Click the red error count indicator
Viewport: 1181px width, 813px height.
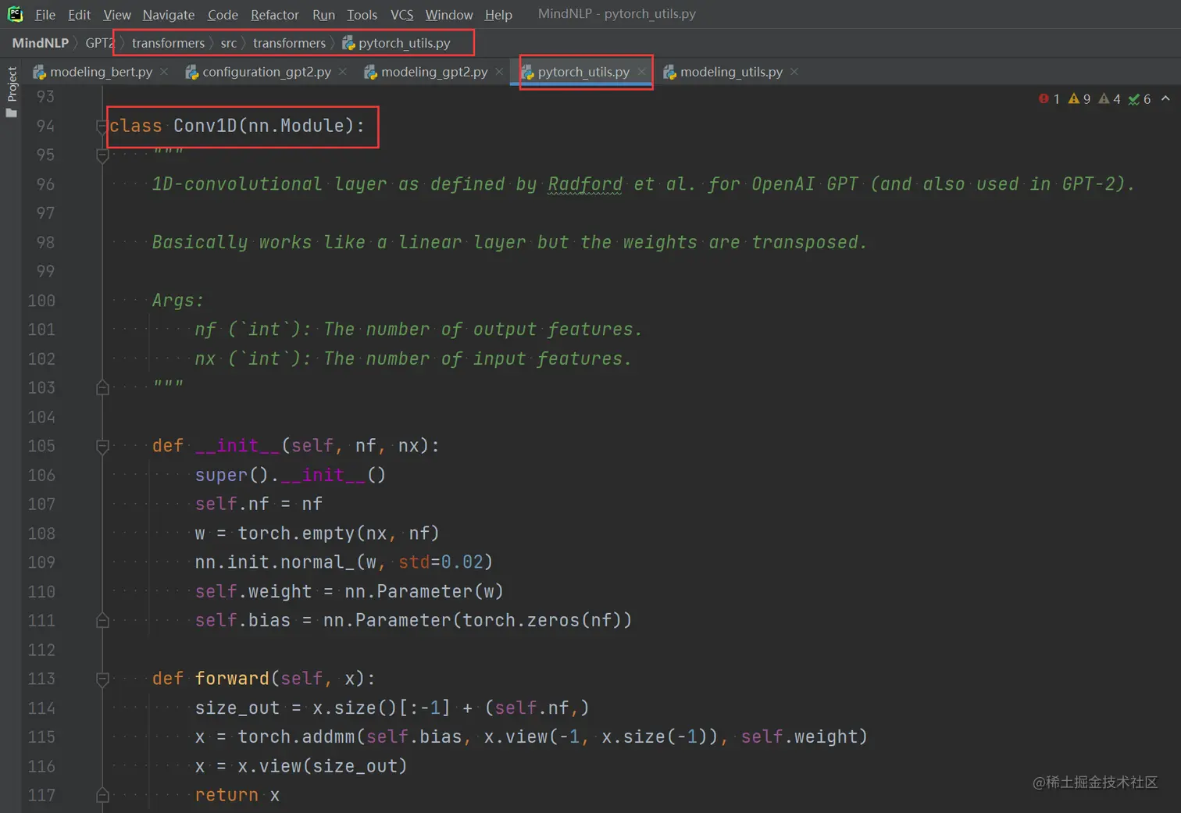1049,99
